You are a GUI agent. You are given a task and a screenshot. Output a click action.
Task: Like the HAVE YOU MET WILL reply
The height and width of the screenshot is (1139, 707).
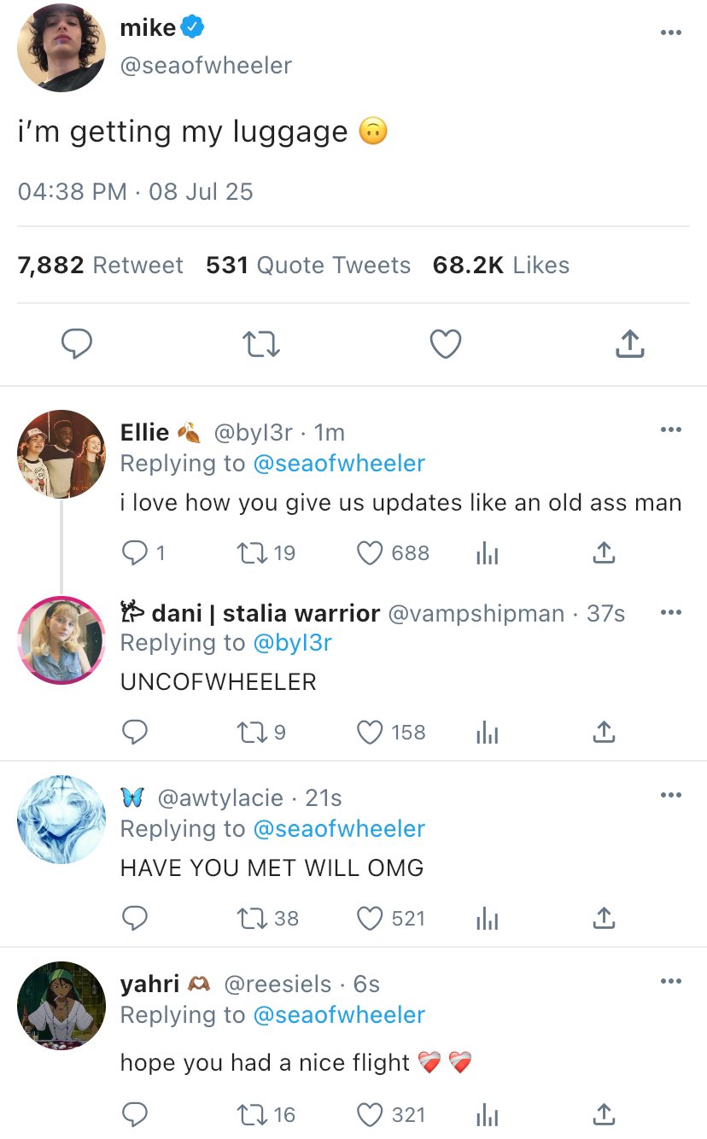click(x=370, y=919)
